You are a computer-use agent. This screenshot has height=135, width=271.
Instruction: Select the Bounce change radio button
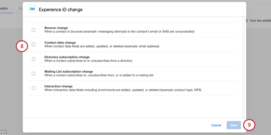33,30
